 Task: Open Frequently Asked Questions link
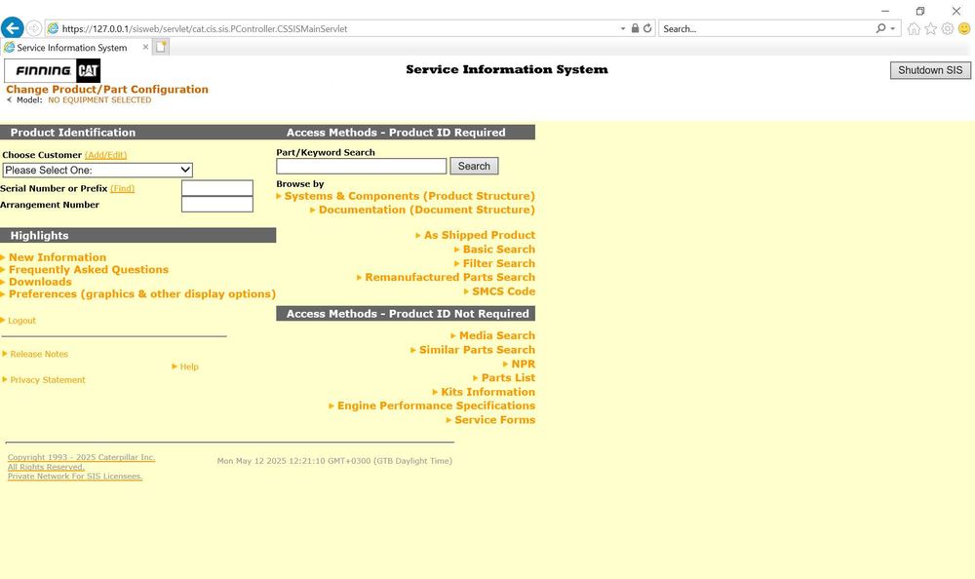tap(89, 270)
